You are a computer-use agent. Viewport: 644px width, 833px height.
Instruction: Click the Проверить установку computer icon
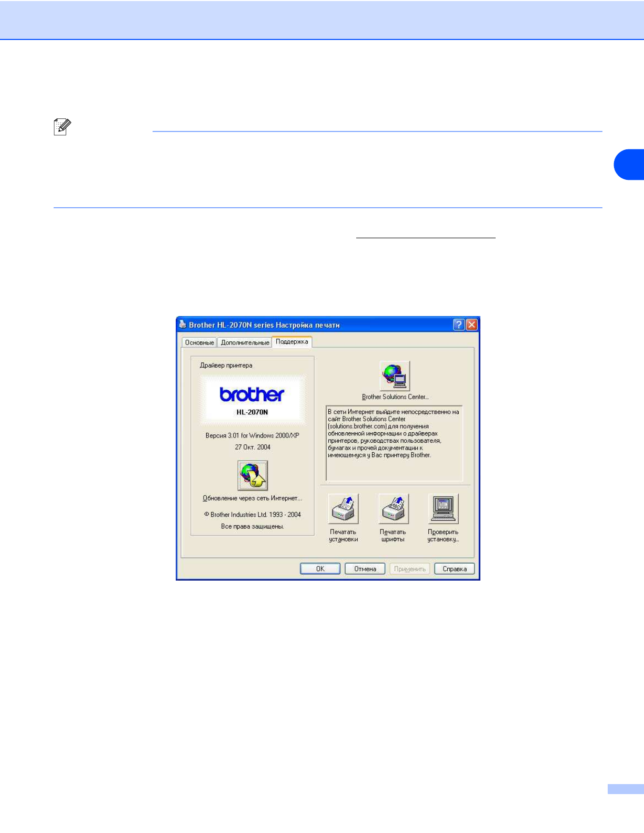tap(443, 509)
